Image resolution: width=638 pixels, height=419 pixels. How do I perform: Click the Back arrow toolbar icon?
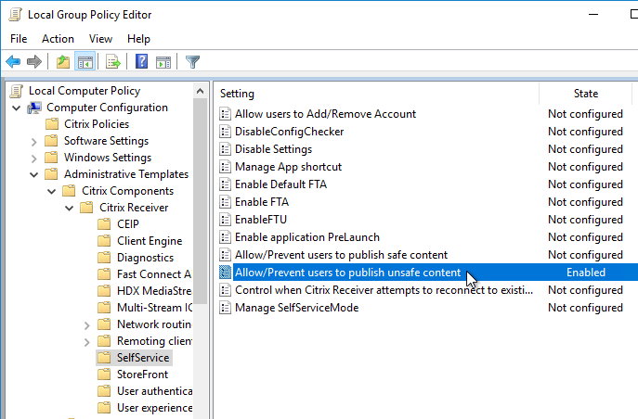(x=13, y=62)
